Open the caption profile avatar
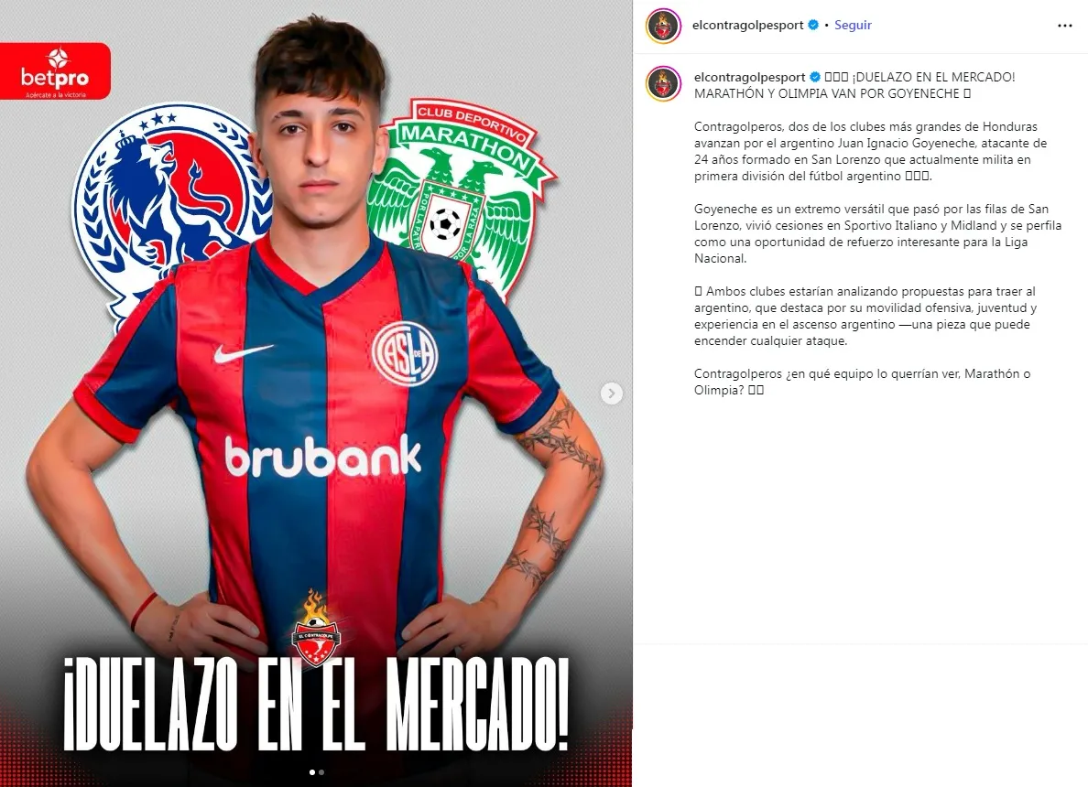The height and width of the screenshot is (787, 1088). pos(663,84)
